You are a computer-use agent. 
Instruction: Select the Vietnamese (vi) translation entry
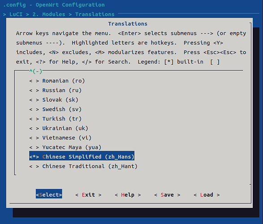tap(60, 138)
